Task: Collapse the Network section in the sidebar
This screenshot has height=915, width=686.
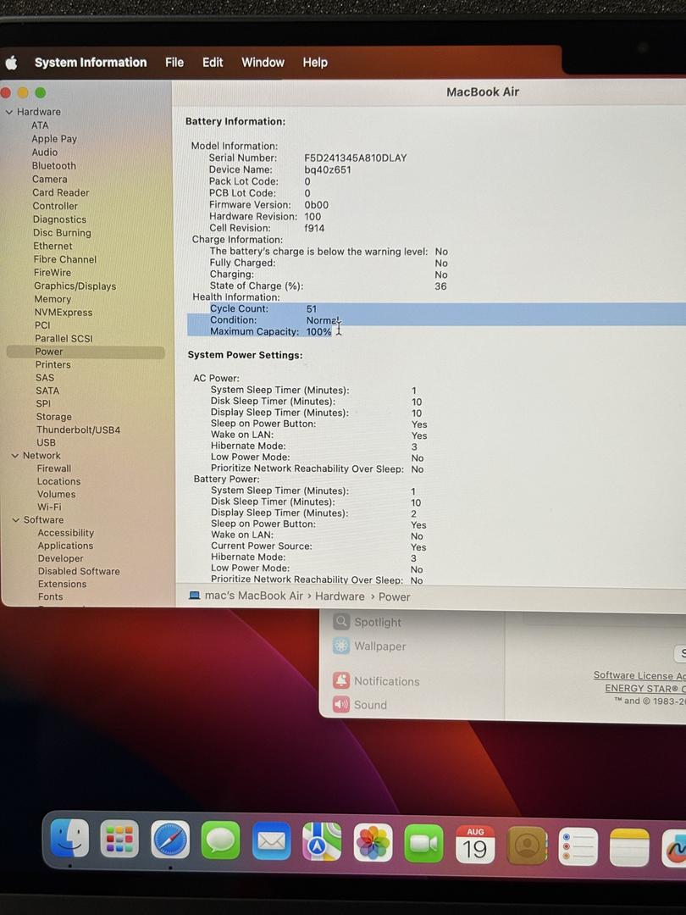Action: (14, 456)
